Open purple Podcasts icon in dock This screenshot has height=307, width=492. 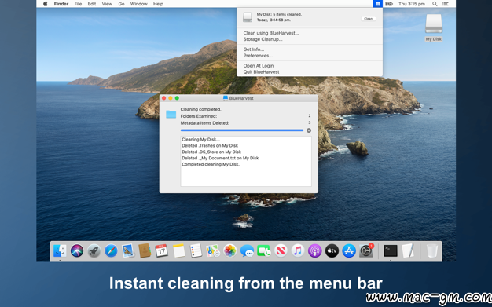click(314, 251)
